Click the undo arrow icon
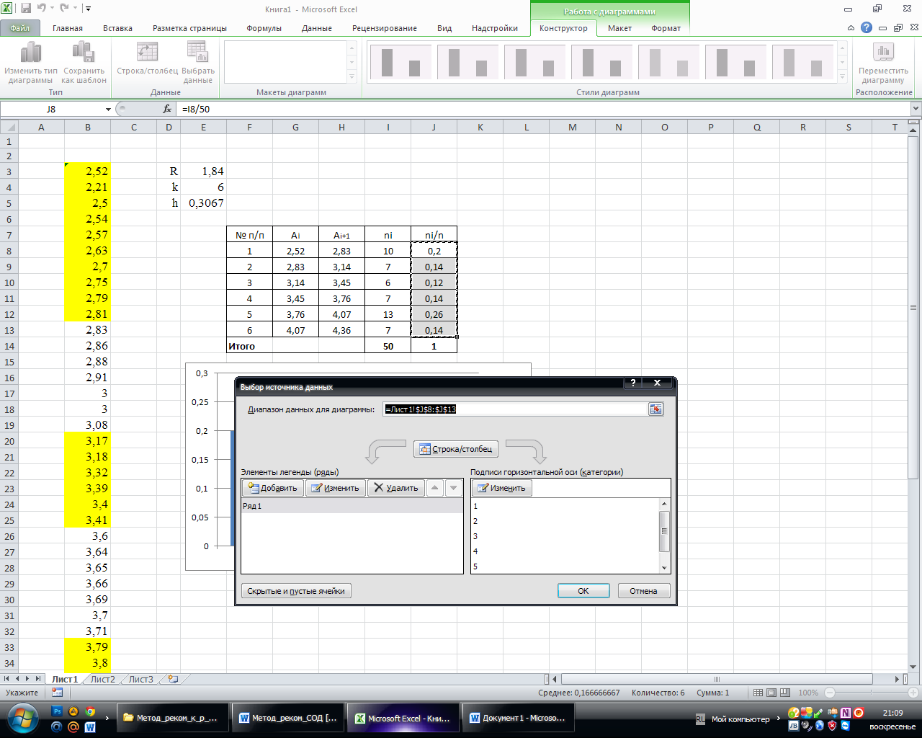This screenshot has height=738, width=922. click(x=42, y=9)
